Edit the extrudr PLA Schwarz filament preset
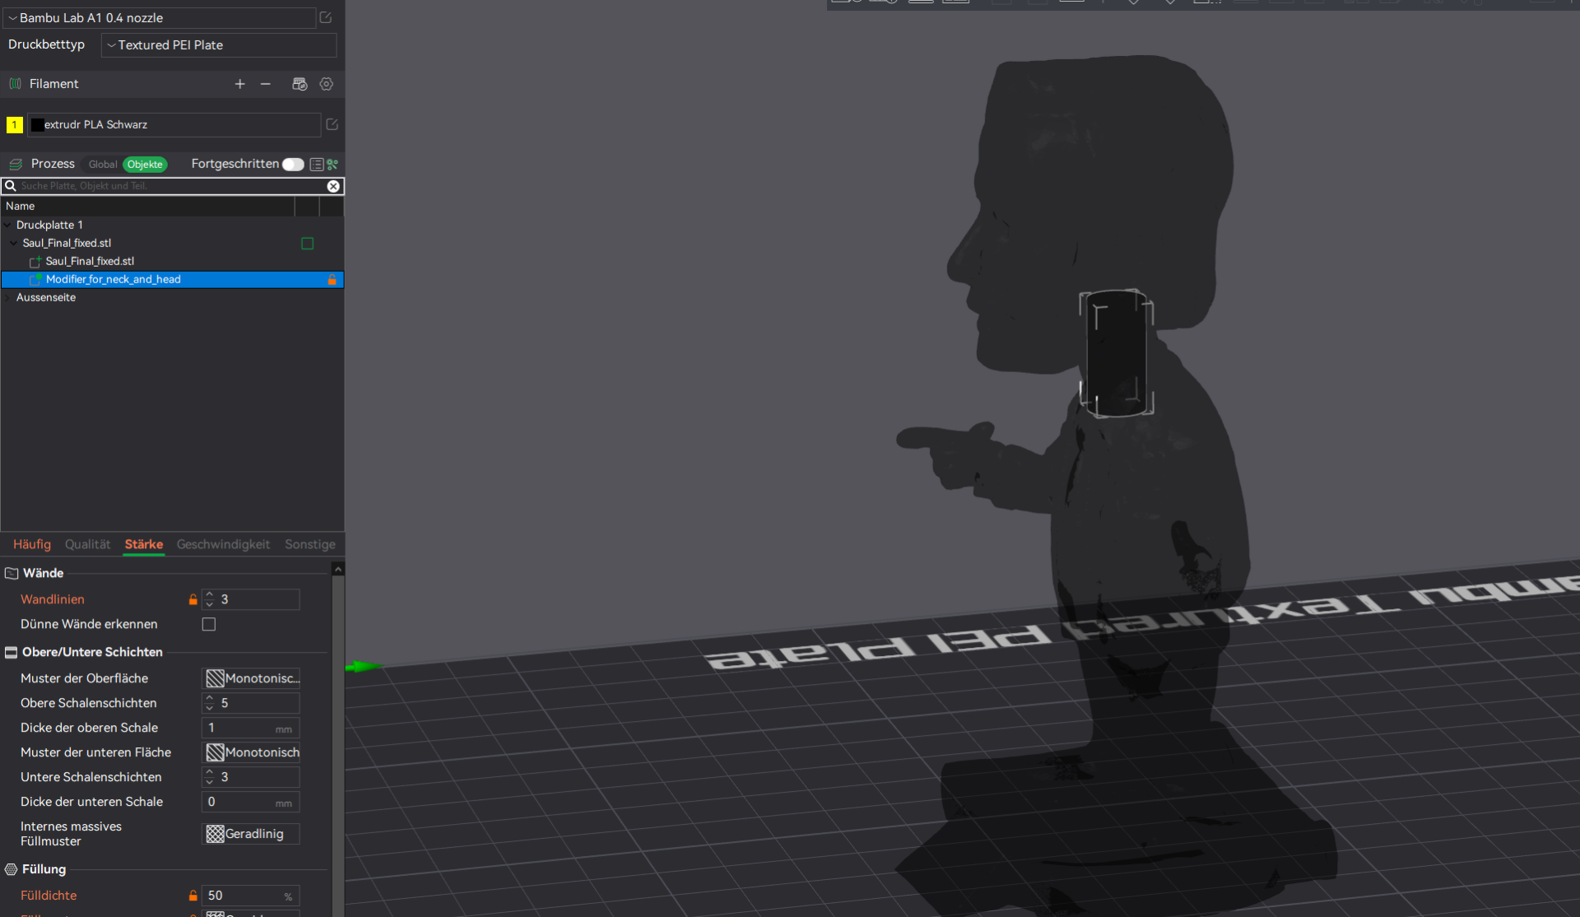 pyautogui.click(x=332, y=124)
